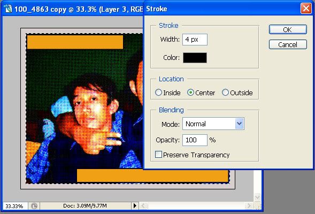Click the window resize grip corner
This screenshot has height=214, width=315.
click(258, 206)
